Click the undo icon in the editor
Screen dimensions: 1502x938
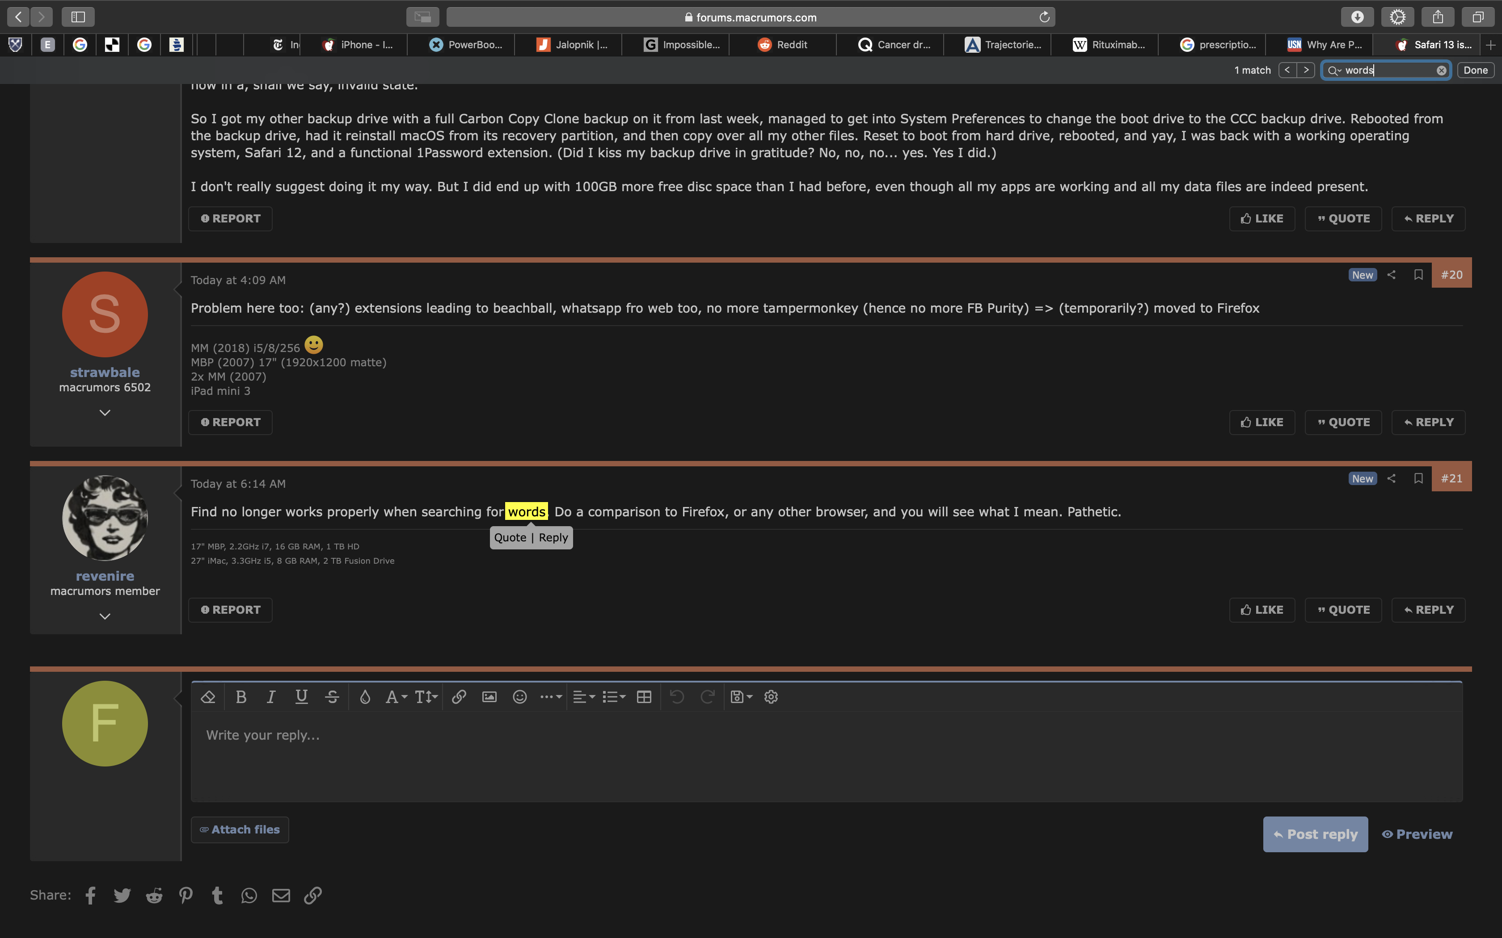click(x=677, y=697)
